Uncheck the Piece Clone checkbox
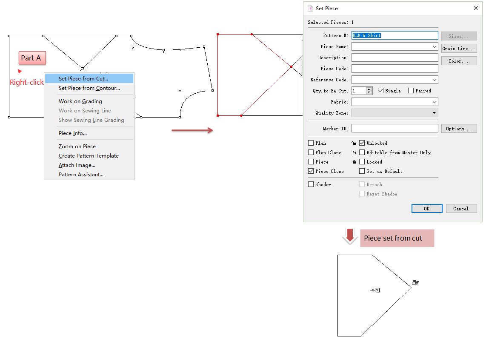Screen dimensions: 486x339 point(311,171)
